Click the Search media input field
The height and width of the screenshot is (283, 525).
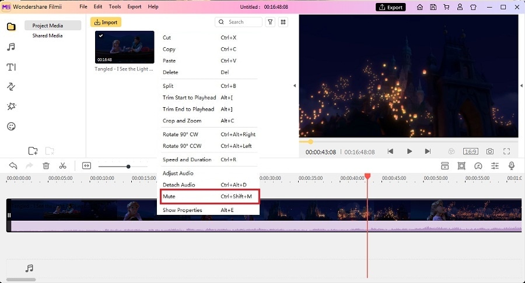pyautogui.click(x=239, y=22)
